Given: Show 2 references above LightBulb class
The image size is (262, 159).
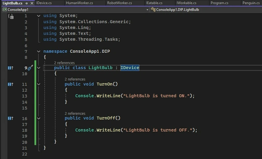Looking at the screenshot, I should [x=64, y=63].
